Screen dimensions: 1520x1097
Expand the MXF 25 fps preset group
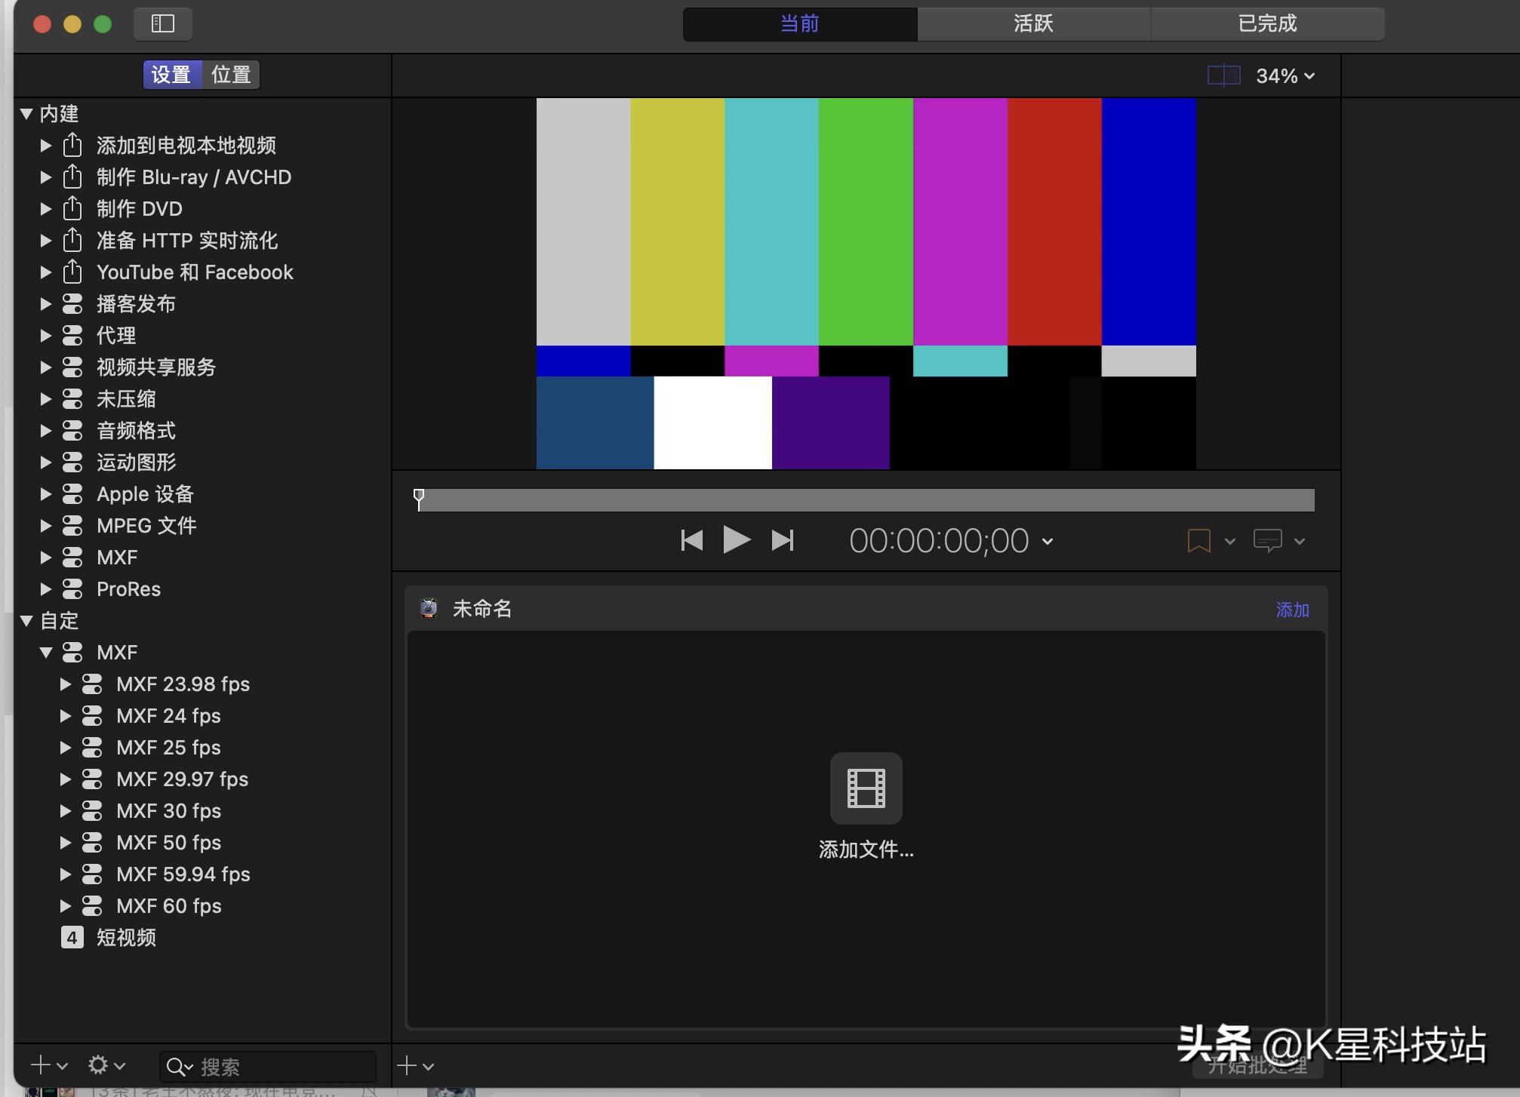click(65, 747)
